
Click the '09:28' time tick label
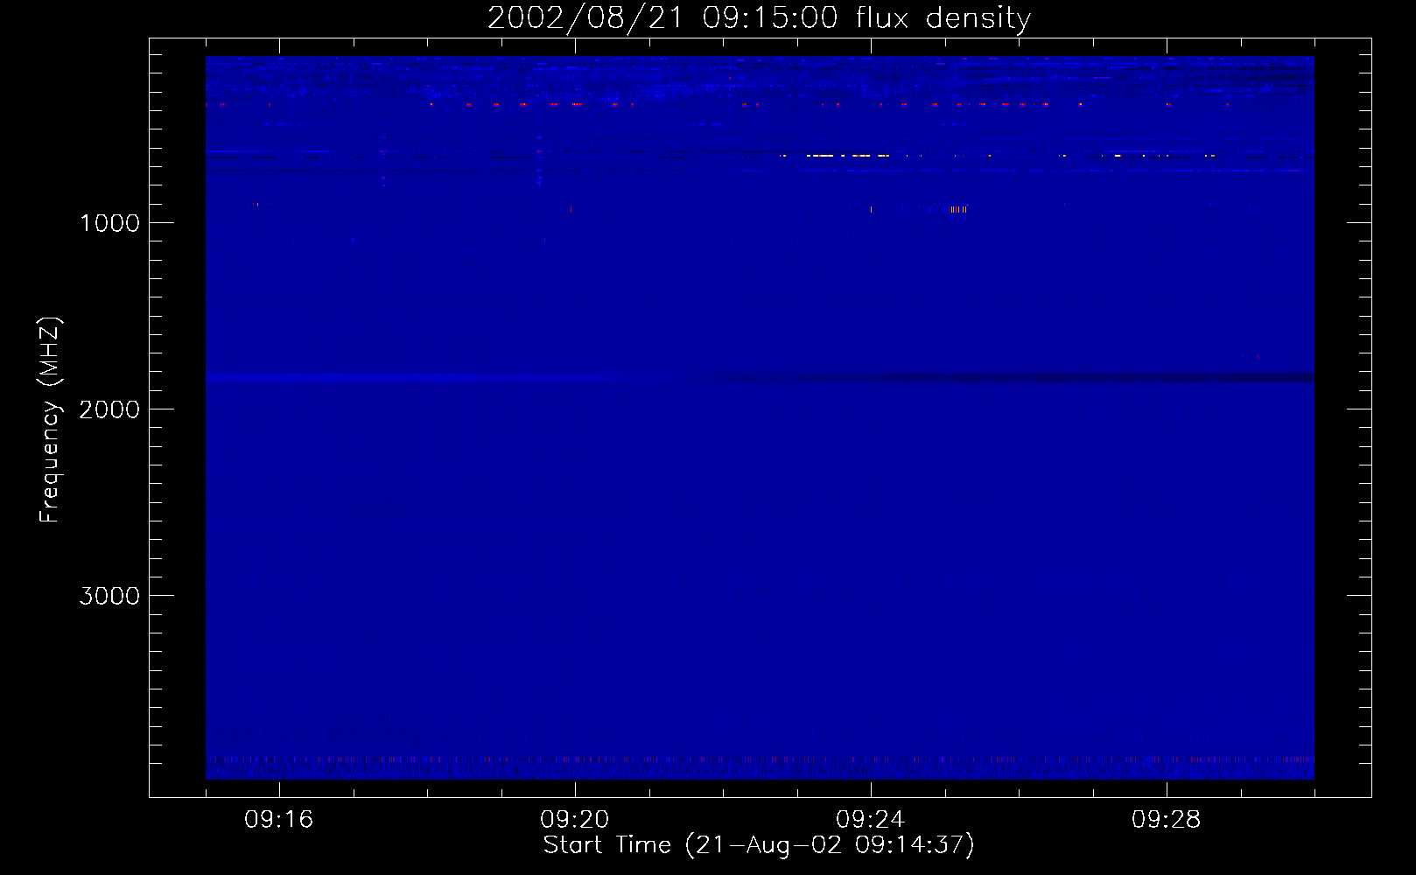[1166, 820]
